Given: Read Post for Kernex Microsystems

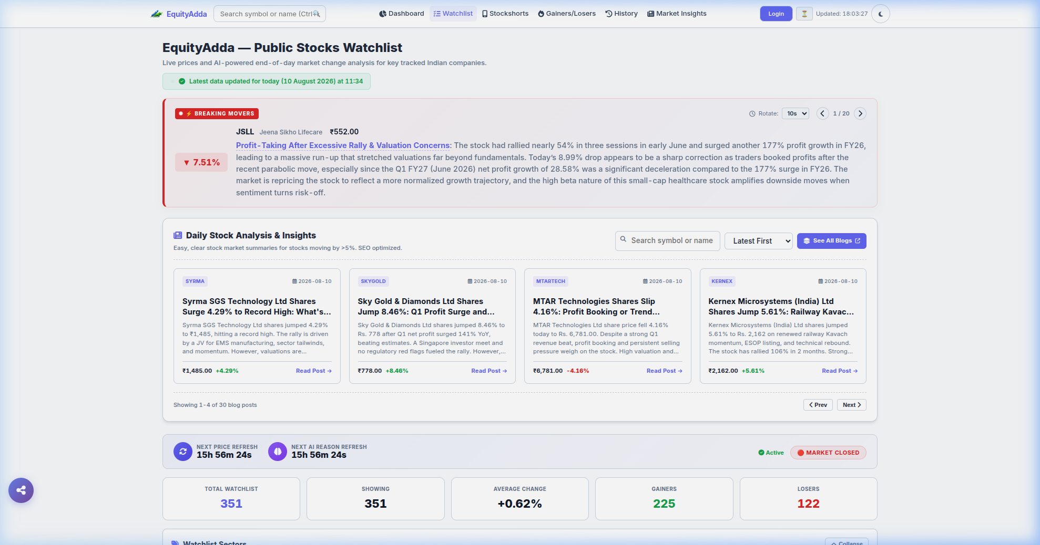Looking at the screenshot, I should coord(840,371).
